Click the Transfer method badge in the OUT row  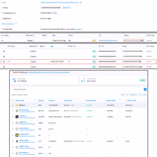(x=30, y=41)
